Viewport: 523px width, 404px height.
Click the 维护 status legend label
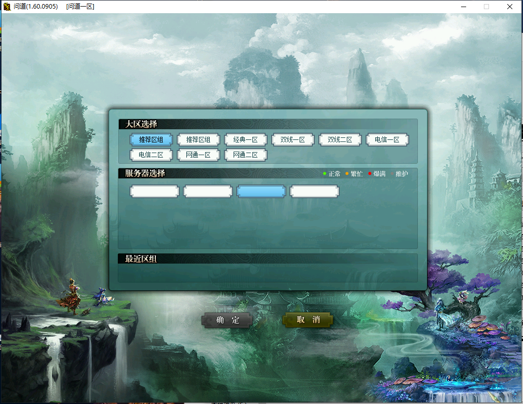(402, 174)
